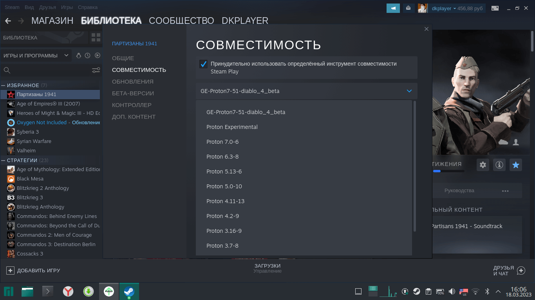
Task: Go to МАГАЗИН section
Action: (x=52, y=21)
